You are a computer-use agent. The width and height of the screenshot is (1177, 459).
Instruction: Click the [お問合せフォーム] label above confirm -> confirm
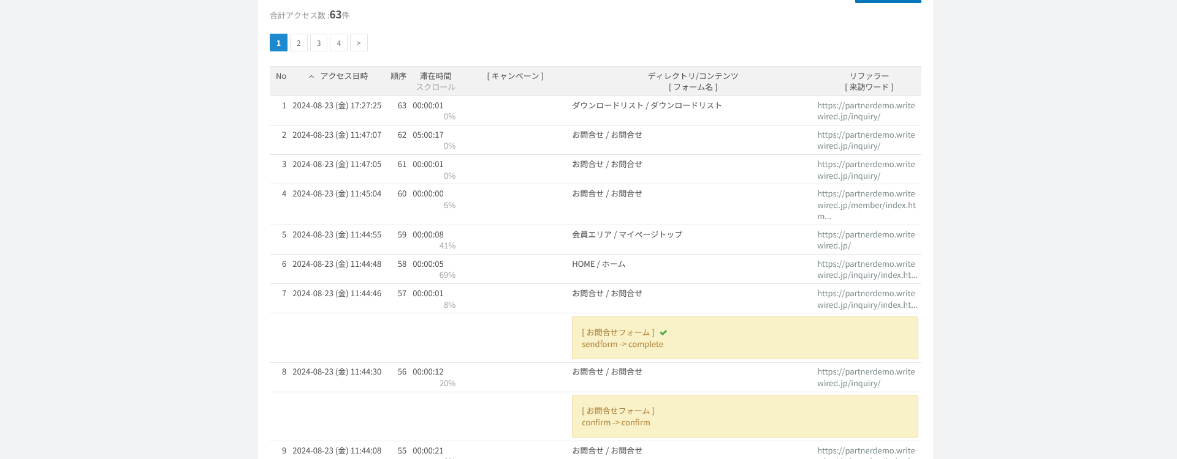coord(619,411)
